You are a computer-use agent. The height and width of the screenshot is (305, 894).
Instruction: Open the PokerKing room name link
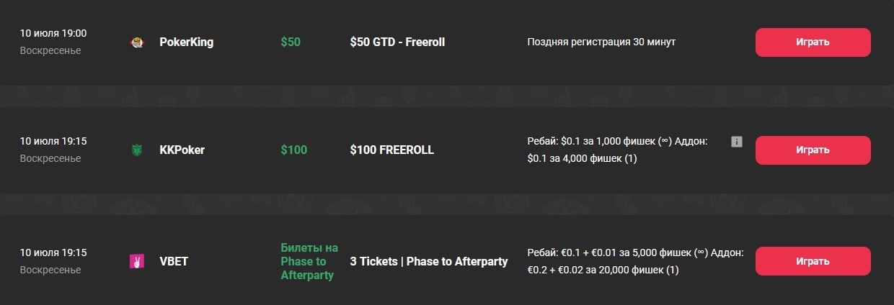coord(186,42)
